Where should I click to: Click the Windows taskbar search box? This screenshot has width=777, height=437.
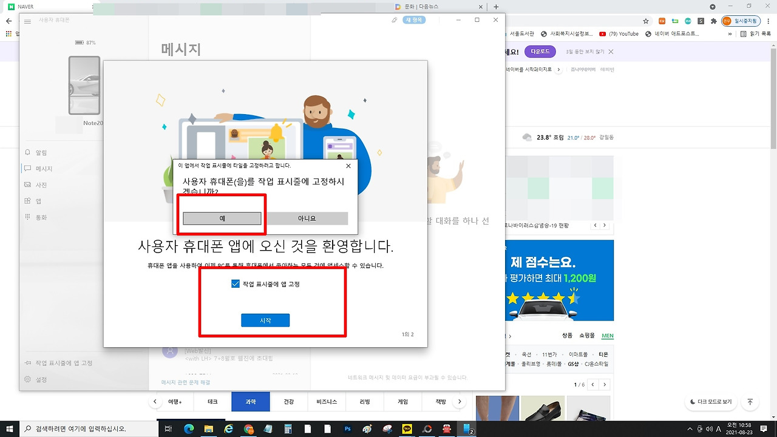tap(88, 429)
